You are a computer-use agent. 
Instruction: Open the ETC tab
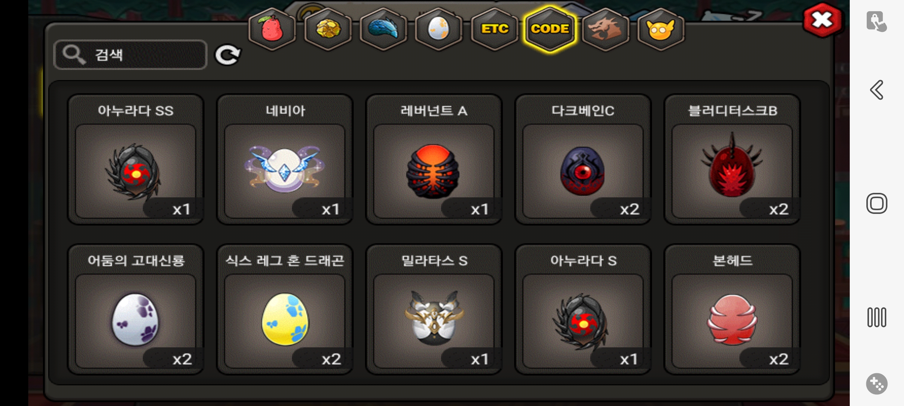(x=495, y=29)
